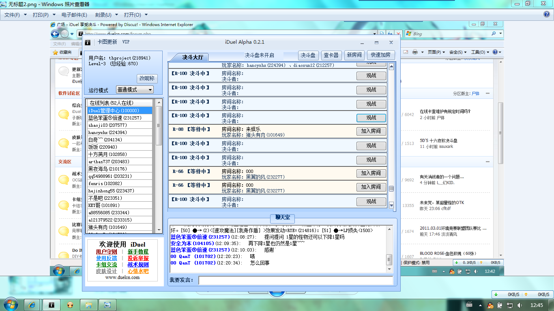Select Photo Viewer icon on taskbar
Screen dimensions: 554x311
107,305
